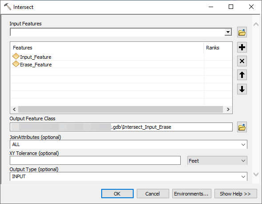Open the Feet units dropdown
Screen dimensions: 262x204
(x=243, y=161)
